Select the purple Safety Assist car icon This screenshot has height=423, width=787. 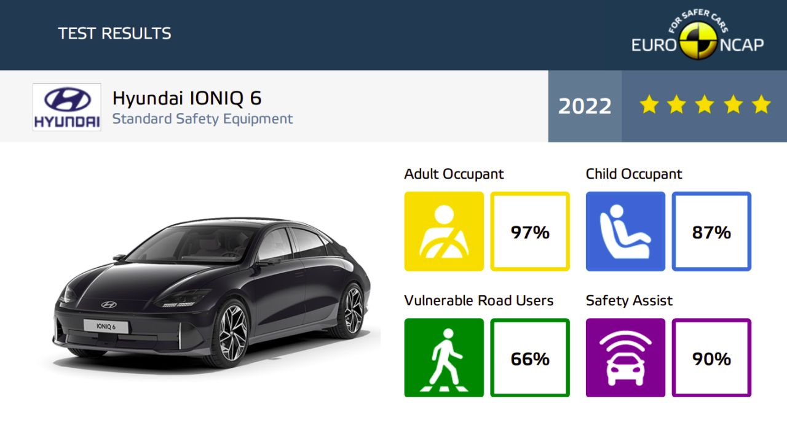click(625, 358)
